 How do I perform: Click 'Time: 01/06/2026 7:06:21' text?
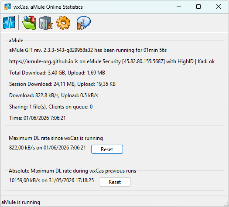point(38,118)
